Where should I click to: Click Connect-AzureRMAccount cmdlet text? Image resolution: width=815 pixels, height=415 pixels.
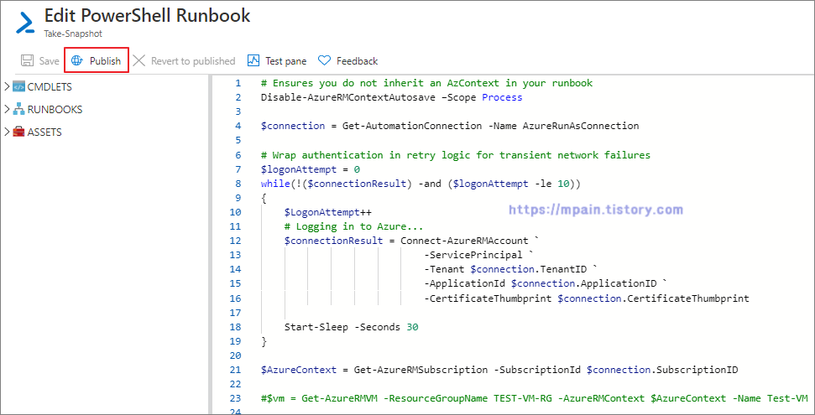click(x=463, y=241)
